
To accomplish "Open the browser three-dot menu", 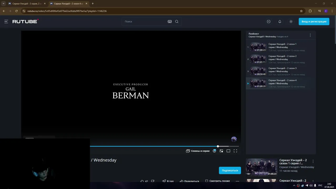I will pos(332,11).
